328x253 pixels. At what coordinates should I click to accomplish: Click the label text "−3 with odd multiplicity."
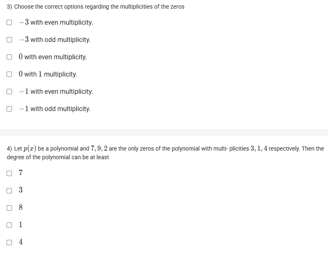click(55, 39)
